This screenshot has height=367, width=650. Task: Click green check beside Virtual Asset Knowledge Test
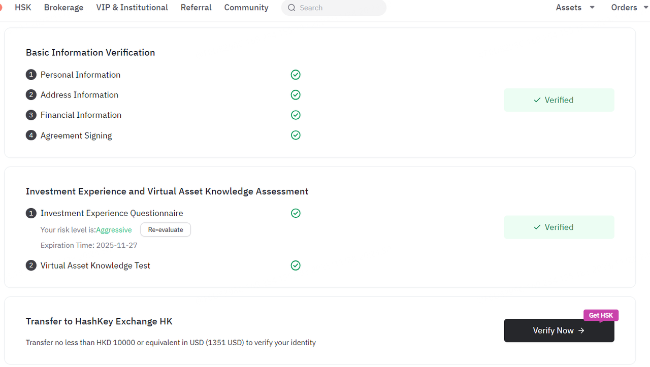(x=296, y=265)
